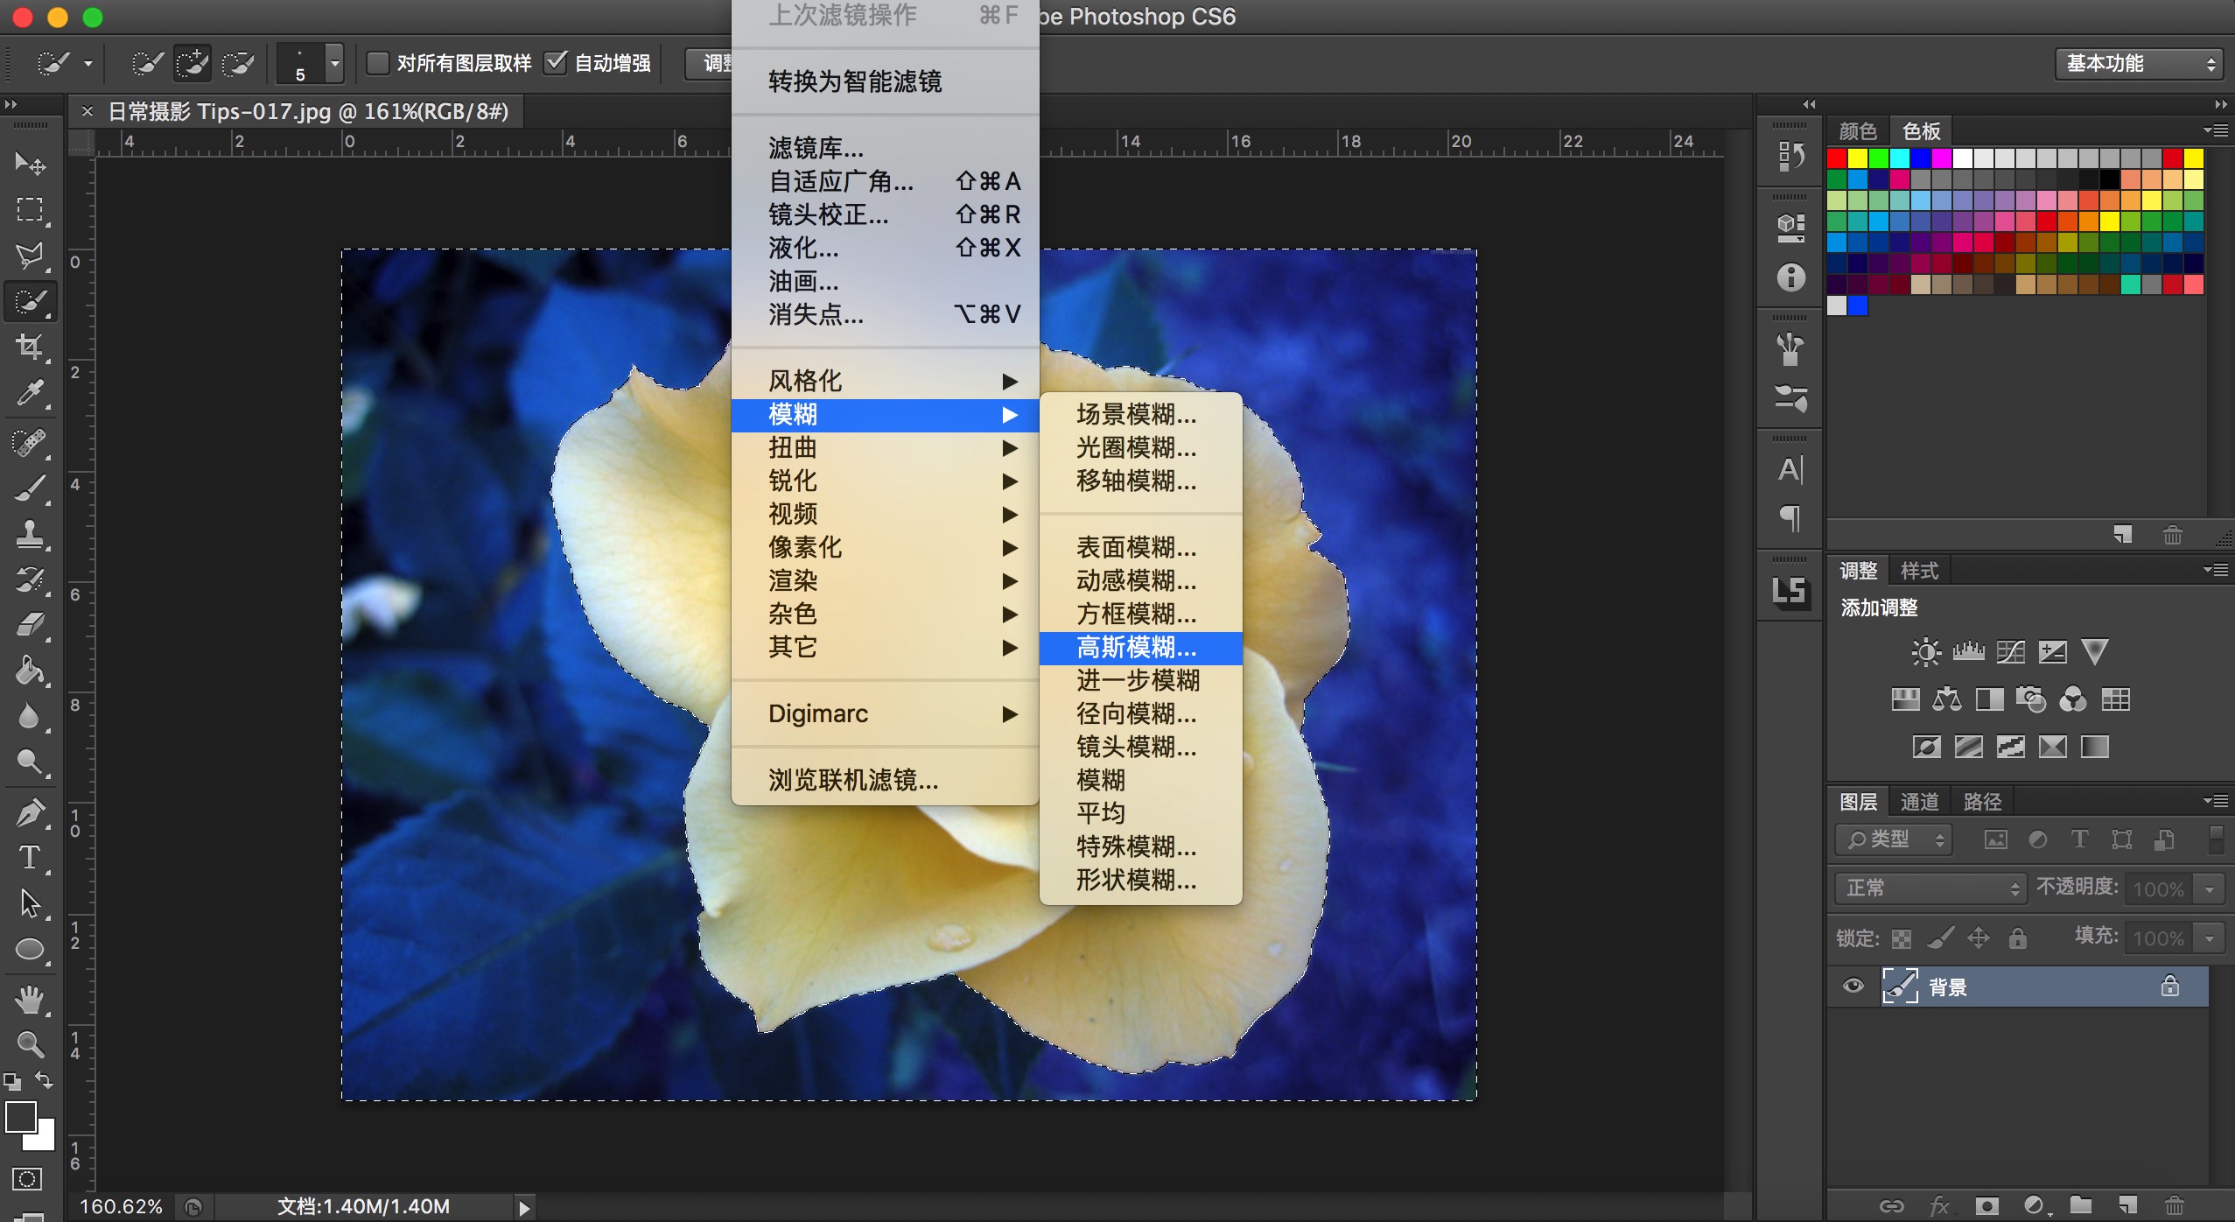Click the foreground color box
This screenshot has width=2235, height=1222.
[21, 1117]
